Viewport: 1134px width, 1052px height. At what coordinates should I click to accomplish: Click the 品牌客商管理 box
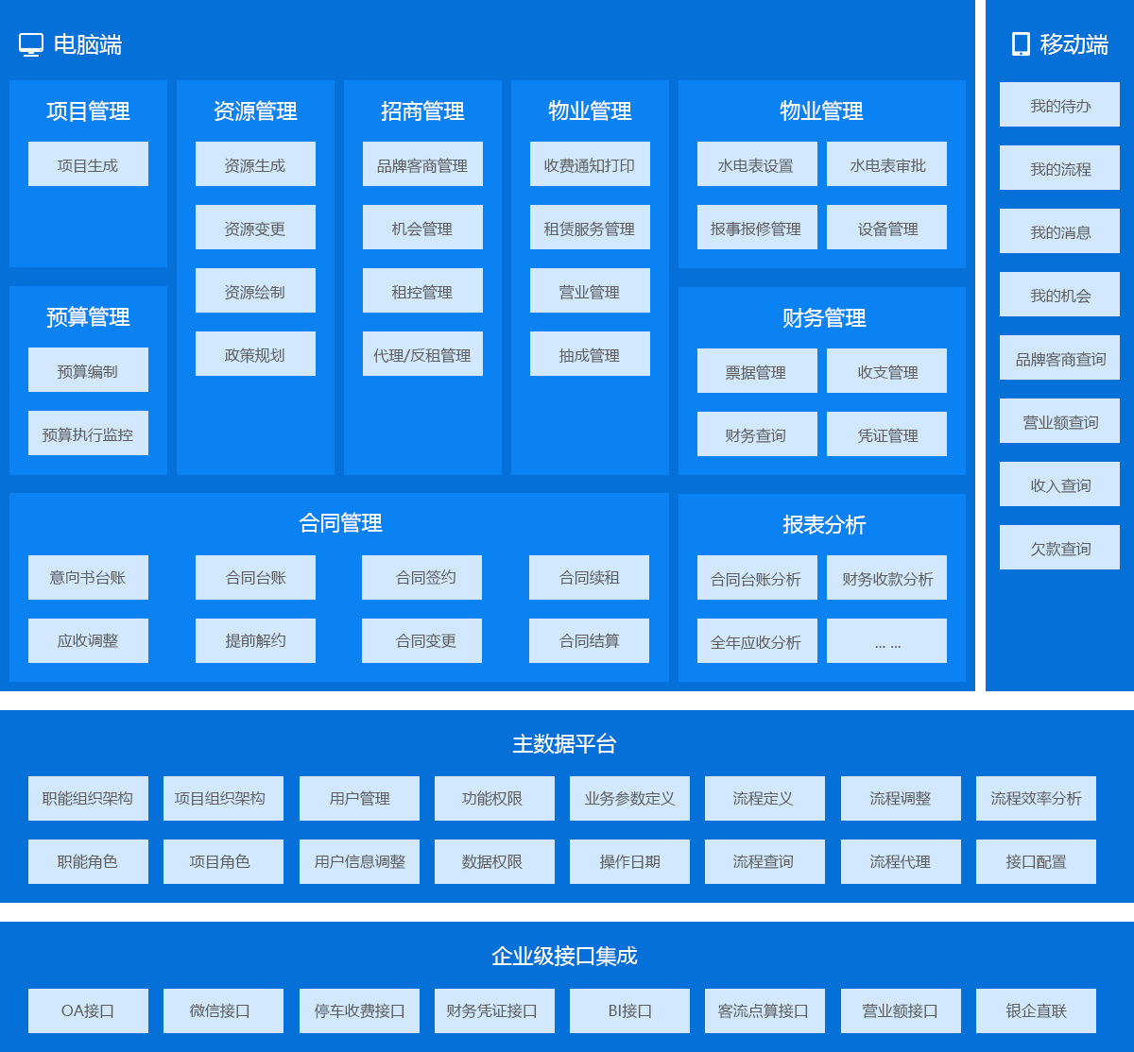pos(422,164)
